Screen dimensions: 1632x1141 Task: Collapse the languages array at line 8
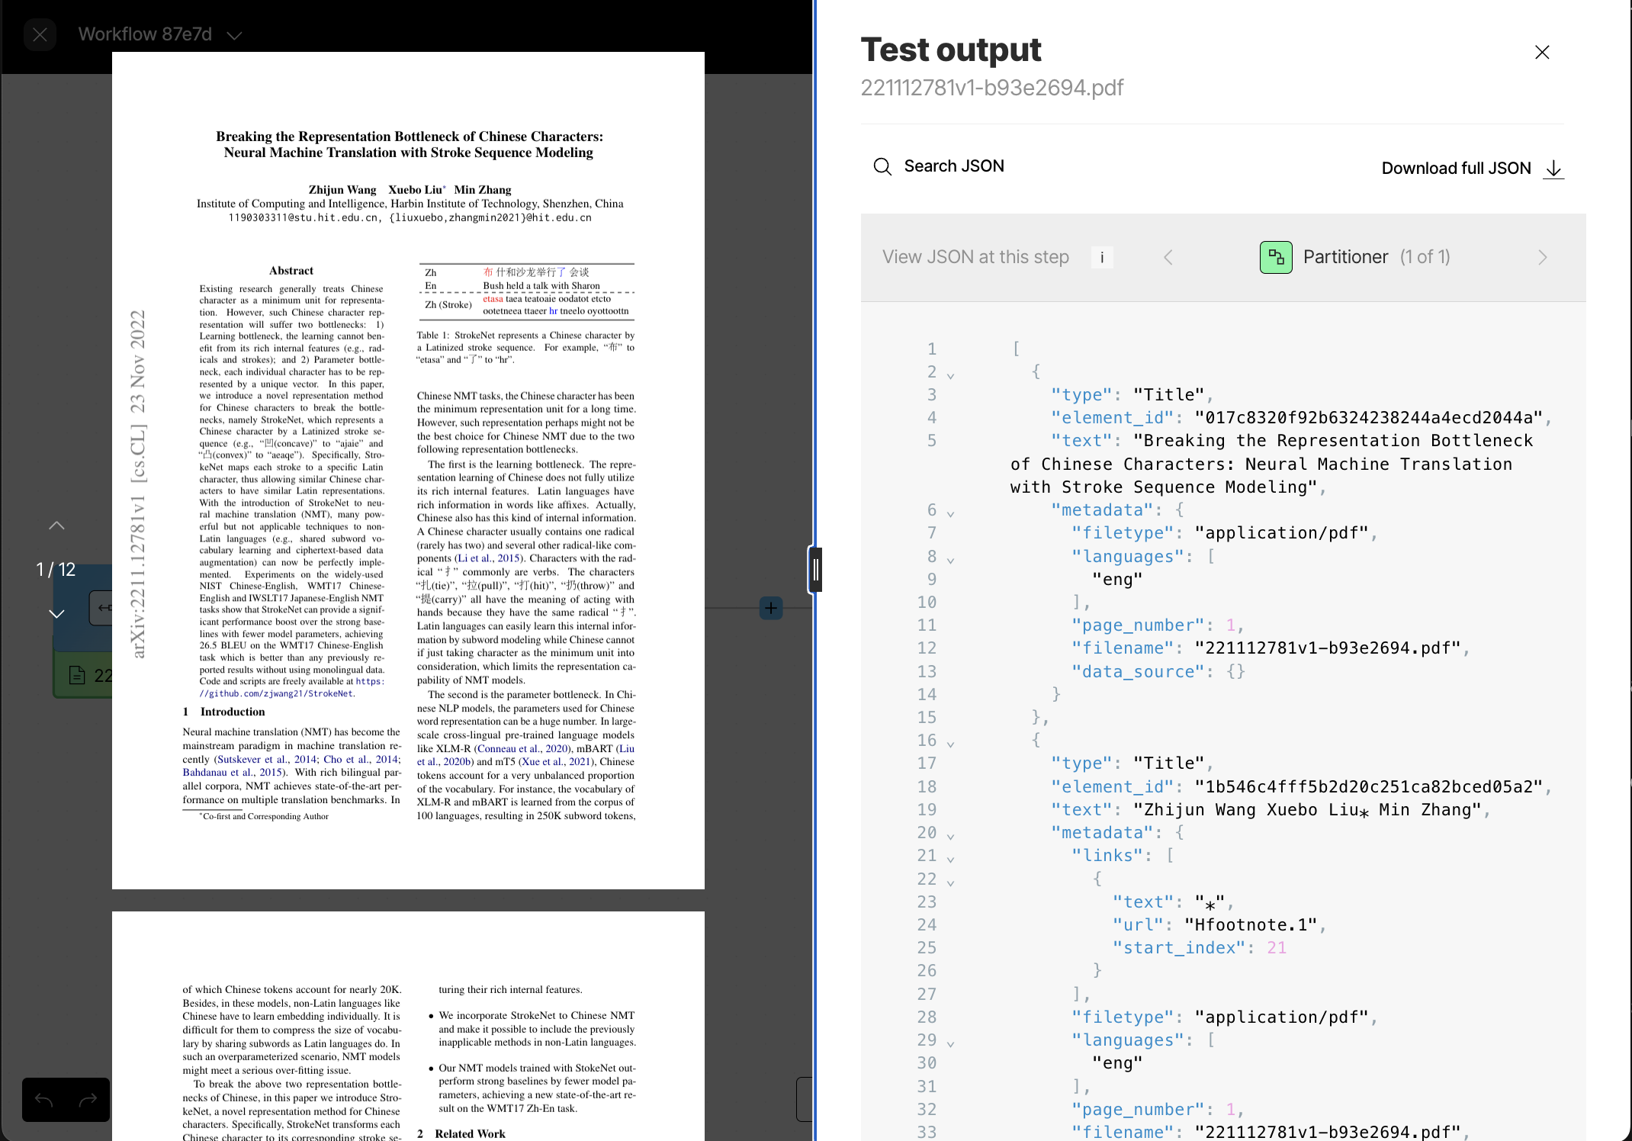point(950,559)
